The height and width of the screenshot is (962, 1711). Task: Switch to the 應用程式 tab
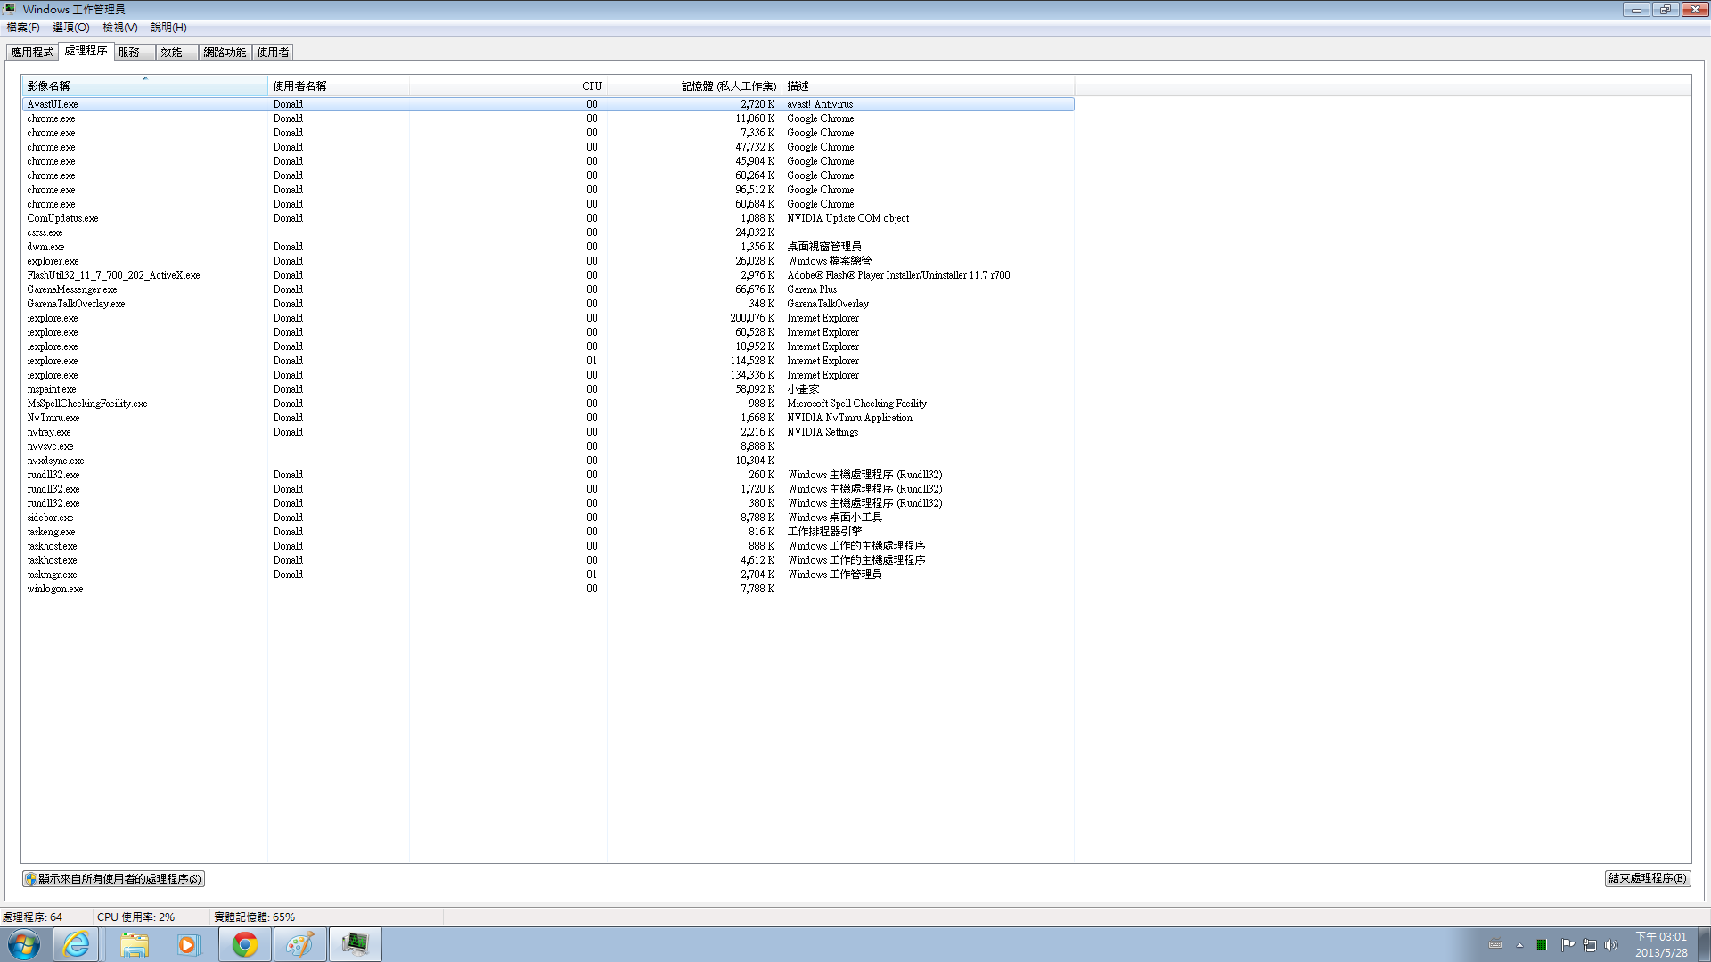coord(32,53)
